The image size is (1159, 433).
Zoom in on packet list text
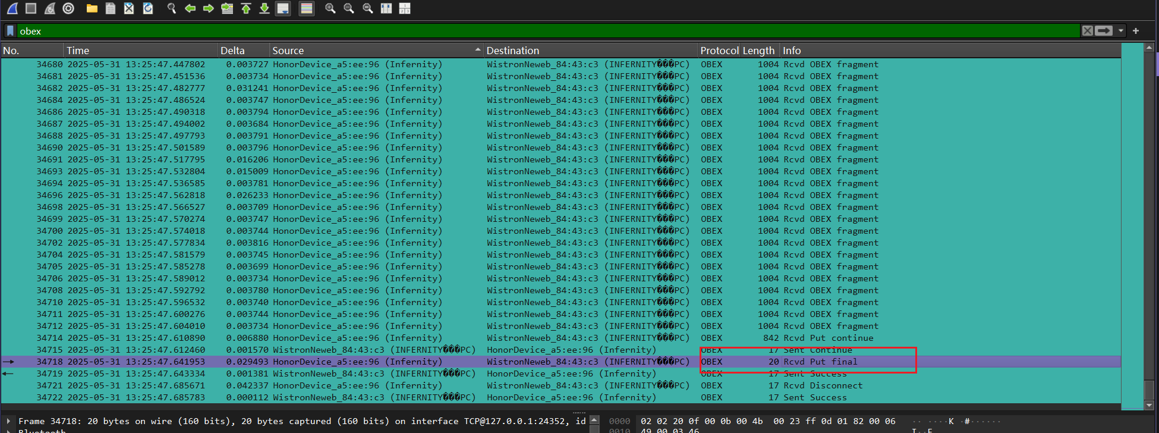coord(330,8)
